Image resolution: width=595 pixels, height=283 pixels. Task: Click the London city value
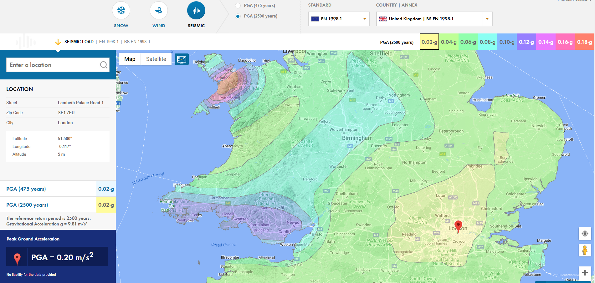coord(65,123)
